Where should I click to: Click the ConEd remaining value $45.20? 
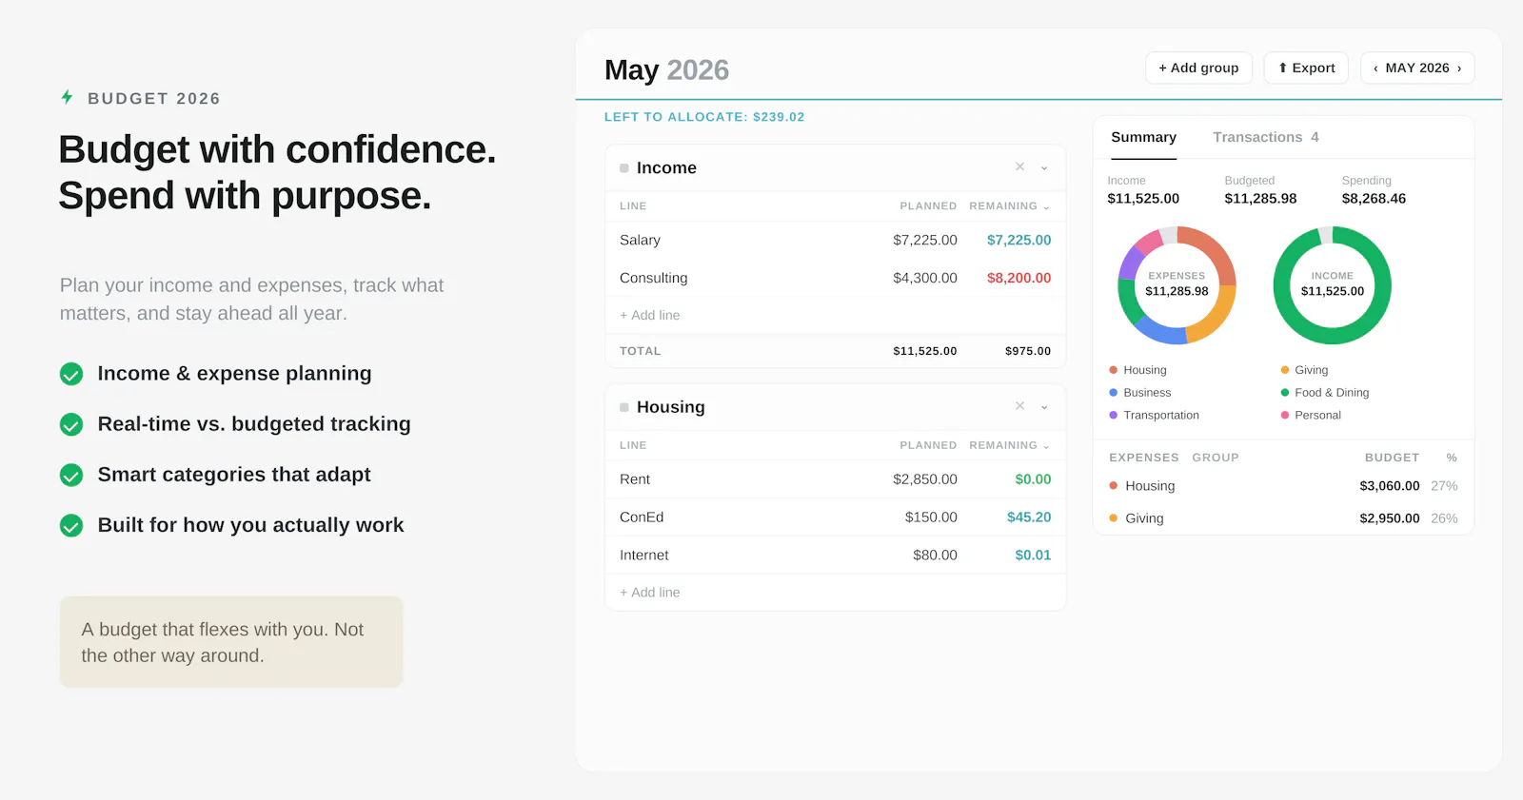[x=1029, y=517]
